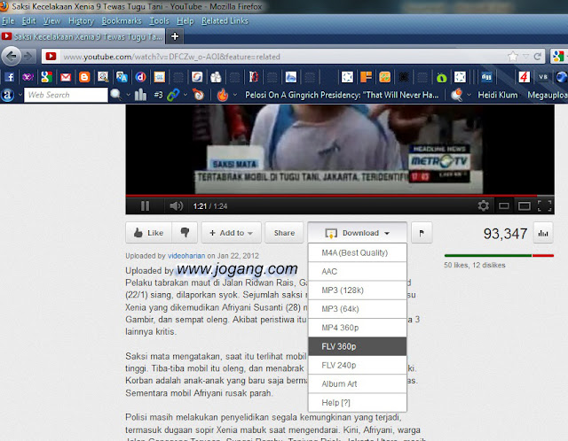Reload the page with the refresh icon
The width and height of the screenshot is (568, 441).
537,57
